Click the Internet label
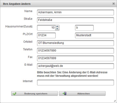Screen dimensions: 117x103 (28, 81)
